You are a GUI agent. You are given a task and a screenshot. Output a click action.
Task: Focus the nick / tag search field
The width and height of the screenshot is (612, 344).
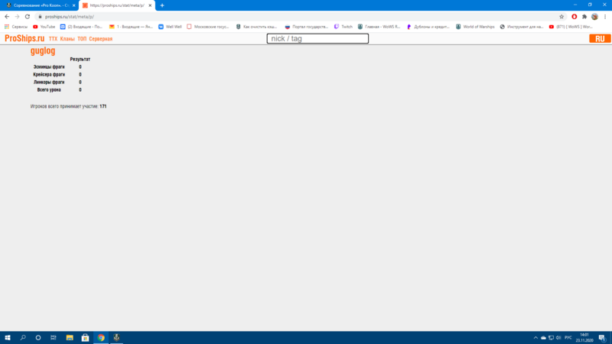[317, 39]
